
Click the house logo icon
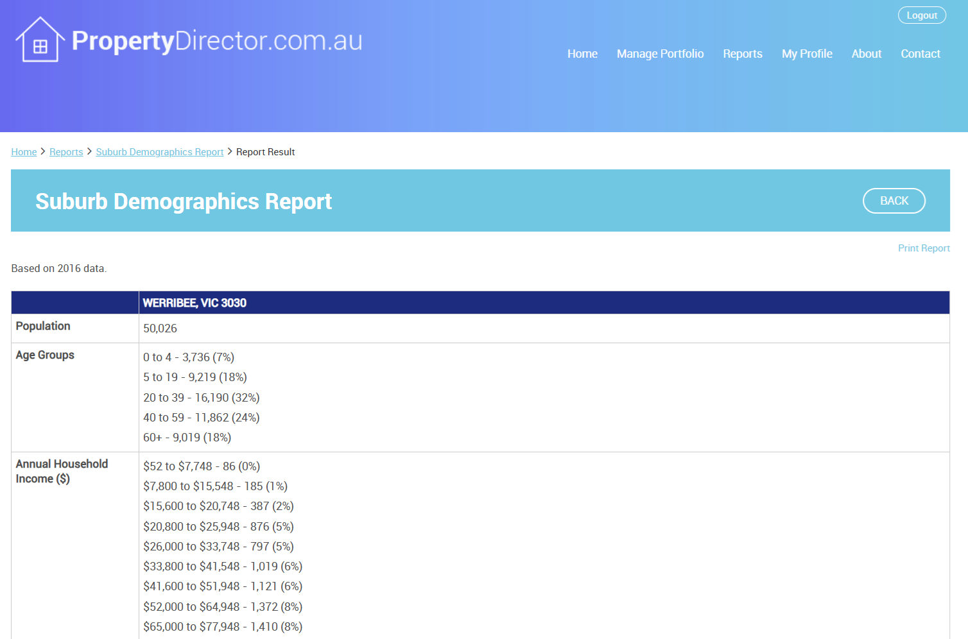[40, 40]
